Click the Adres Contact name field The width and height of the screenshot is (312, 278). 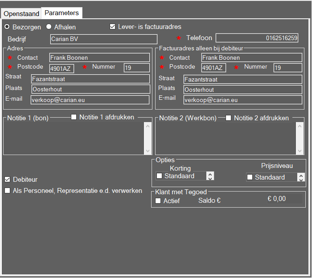click(99, 57)
